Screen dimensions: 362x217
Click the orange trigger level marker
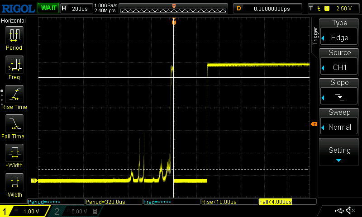coord(313,124)
